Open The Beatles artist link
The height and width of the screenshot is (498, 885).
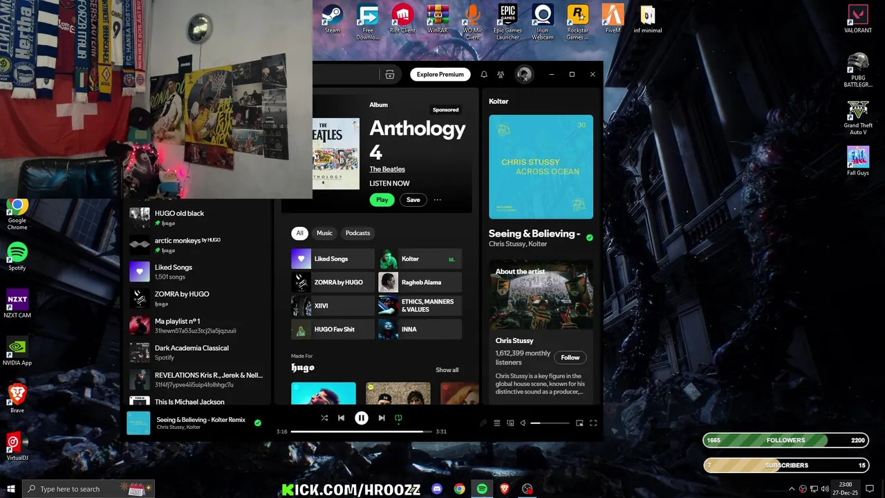click(x=387, y=169)
